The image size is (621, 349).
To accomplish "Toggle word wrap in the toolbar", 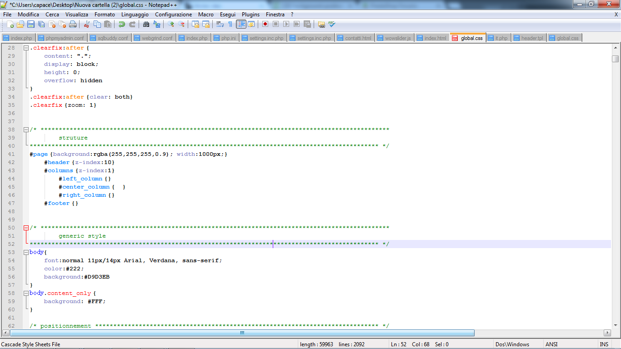I will pyautogui.click(x=220, y=25).
